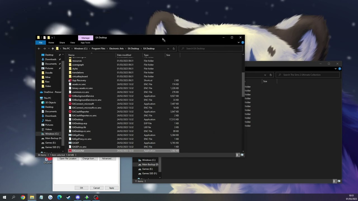The width and height of the screenshot is (358, 201).
Task: Select the EAEgsProxy application
Action: click(78, 135)
